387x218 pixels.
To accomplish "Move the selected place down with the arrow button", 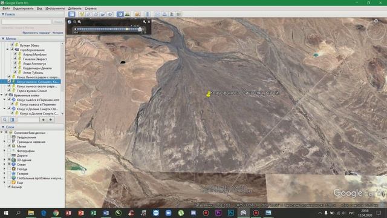I will click(51, 120).
